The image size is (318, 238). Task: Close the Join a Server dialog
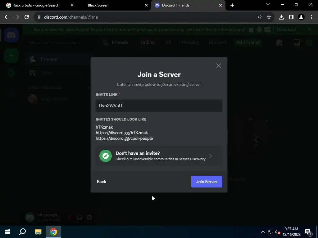[x=218, y=66]
